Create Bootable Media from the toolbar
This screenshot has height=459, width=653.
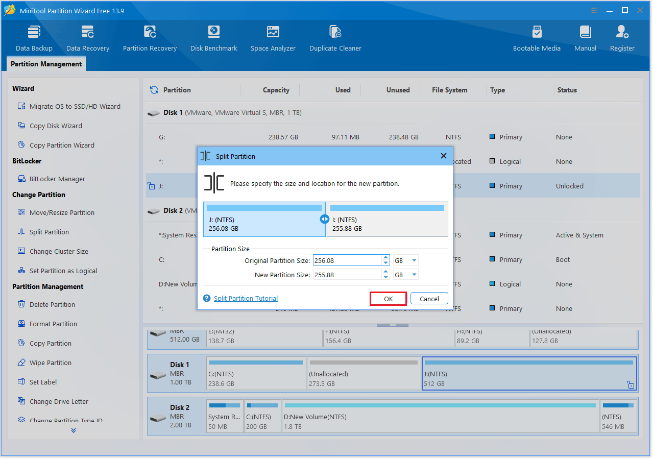pyautogui.click(x=537, y=39)
